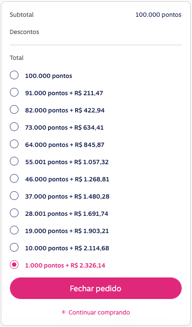Click the selected 1.000 pontos radio button
The width and height of the screenshot is (192, 327).
click(x=14, y=265)
